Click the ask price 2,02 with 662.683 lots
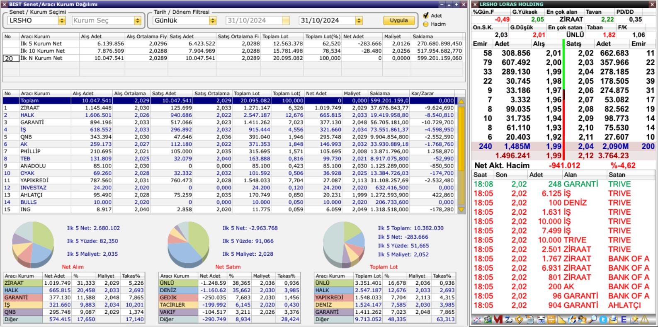 (586, 53)
